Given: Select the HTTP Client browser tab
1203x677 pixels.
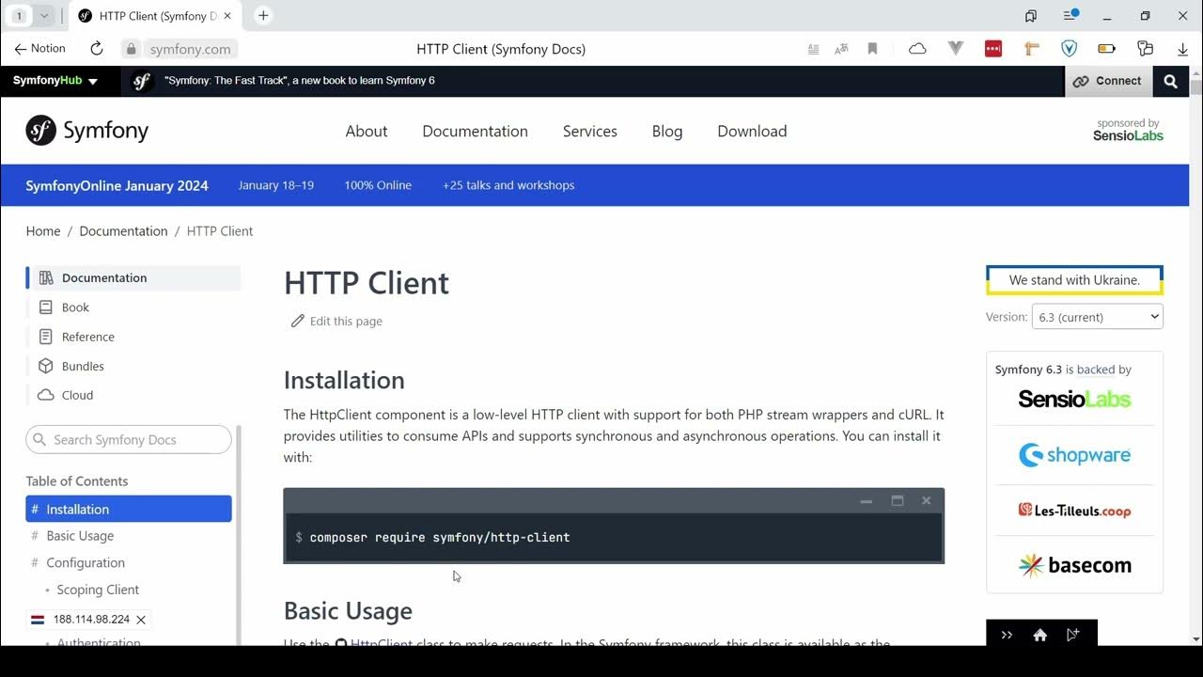Looking at the screenshot, I should (155, 15).
